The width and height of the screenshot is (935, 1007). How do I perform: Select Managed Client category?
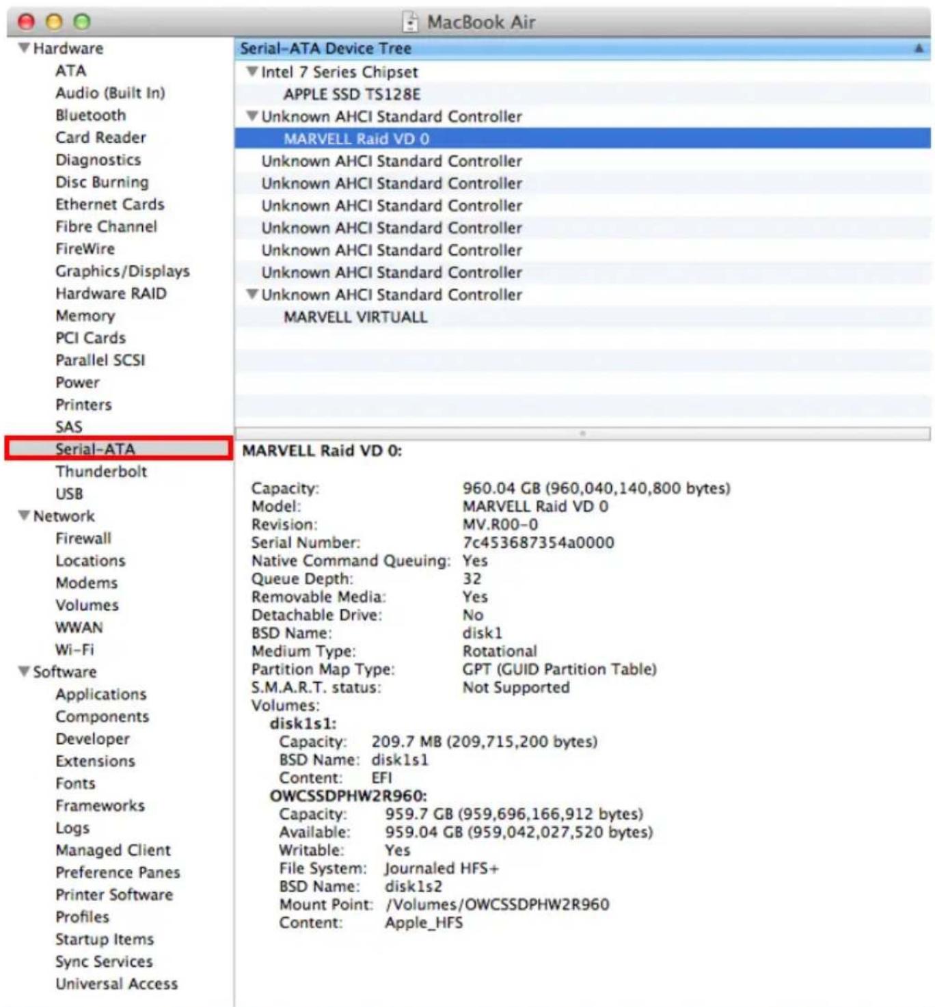coord(113,850)
